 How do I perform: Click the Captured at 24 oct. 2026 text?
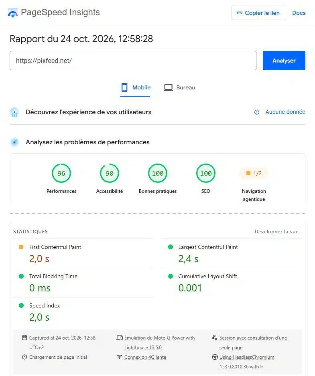pos(62,342)
